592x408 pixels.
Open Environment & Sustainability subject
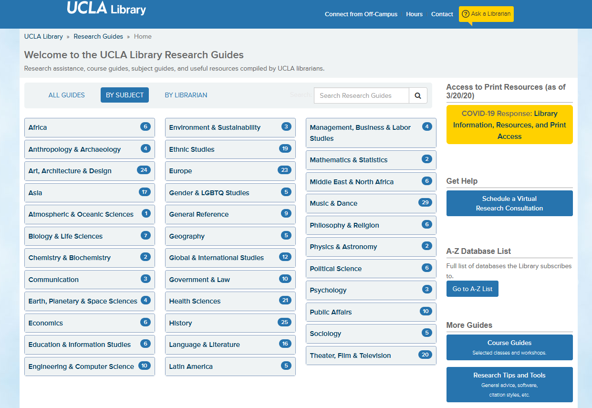(x=230, y=127)
